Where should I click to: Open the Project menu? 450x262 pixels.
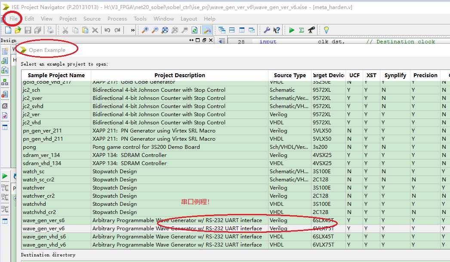point(68,19)
